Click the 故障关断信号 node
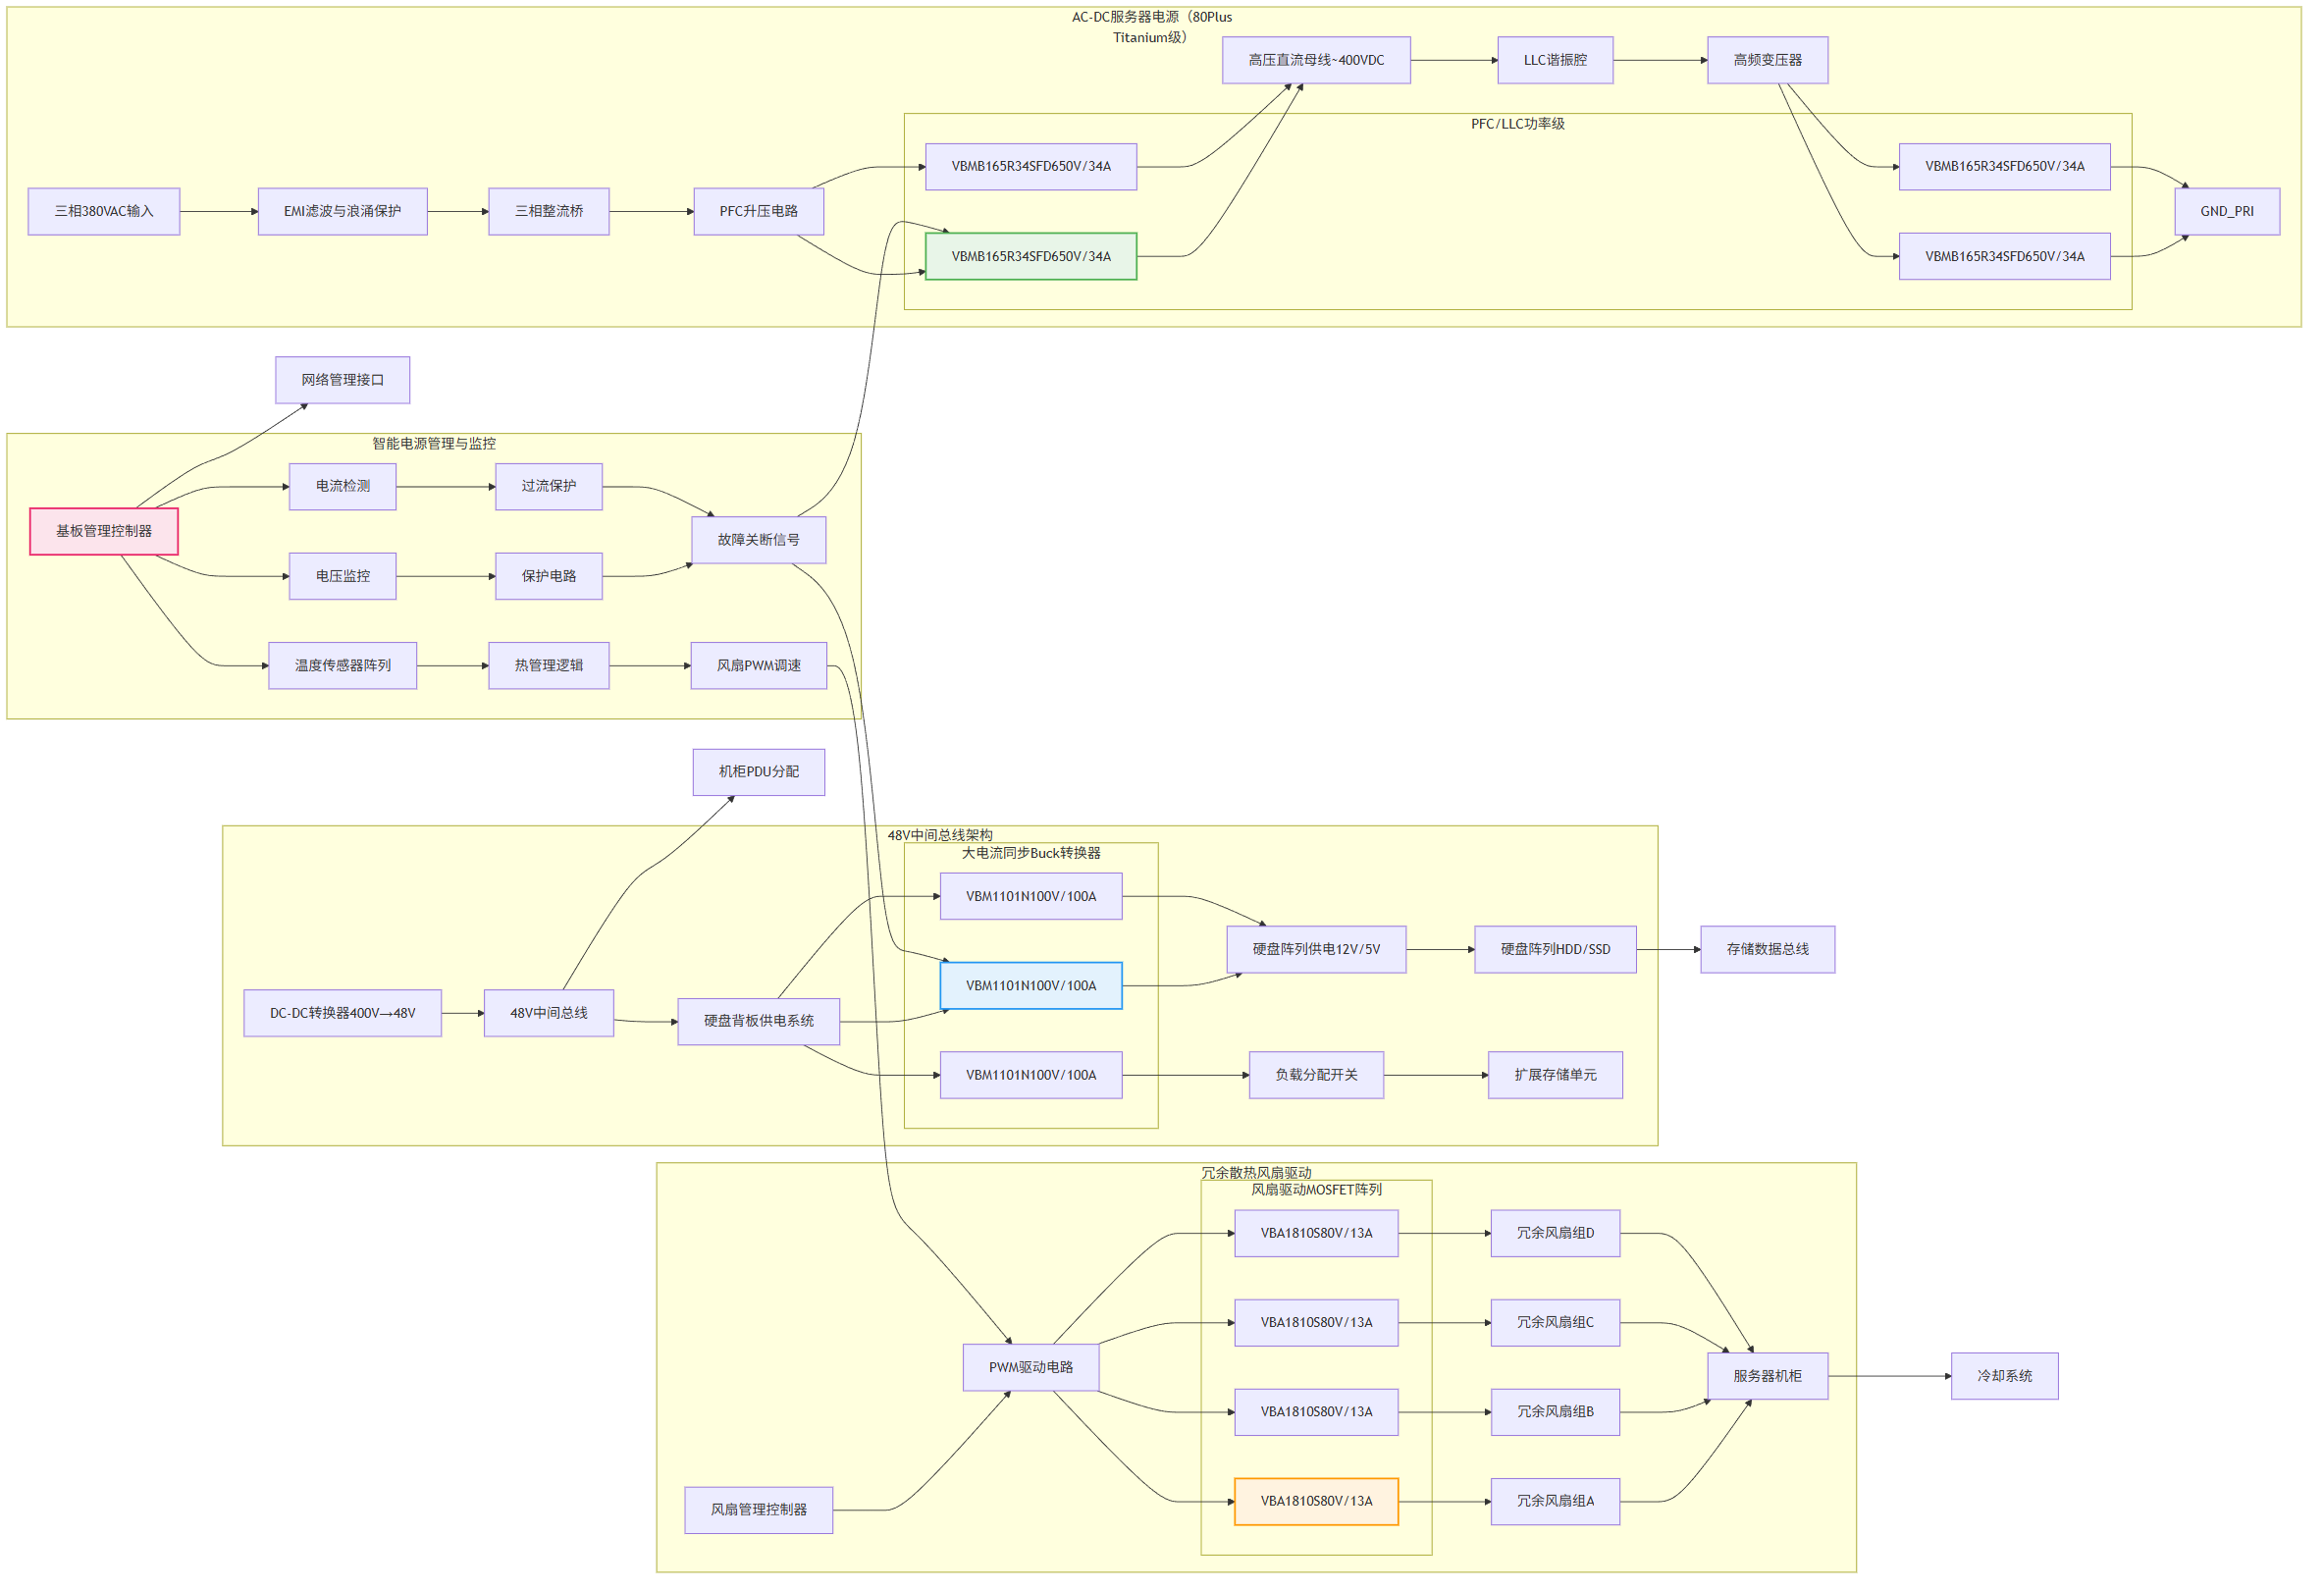 (761, 542)
